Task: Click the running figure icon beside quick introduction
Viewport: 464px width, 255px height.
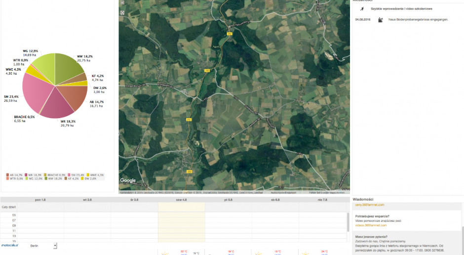Action: 362,9
